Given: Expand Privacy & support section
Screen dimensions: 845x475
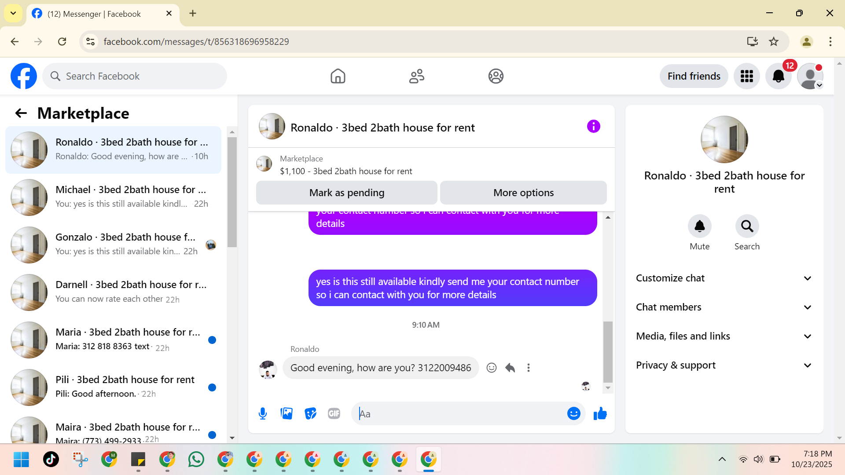Looking at the screenshot, I should click(x=724, y=365).
